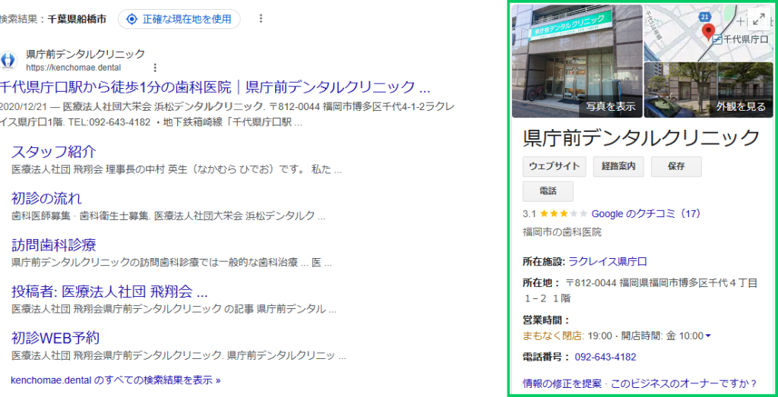Viewport: 778px width, 397px height.
Task: Open the スタッフ紹介 sitelink
Action: click(x=54, y=151)
